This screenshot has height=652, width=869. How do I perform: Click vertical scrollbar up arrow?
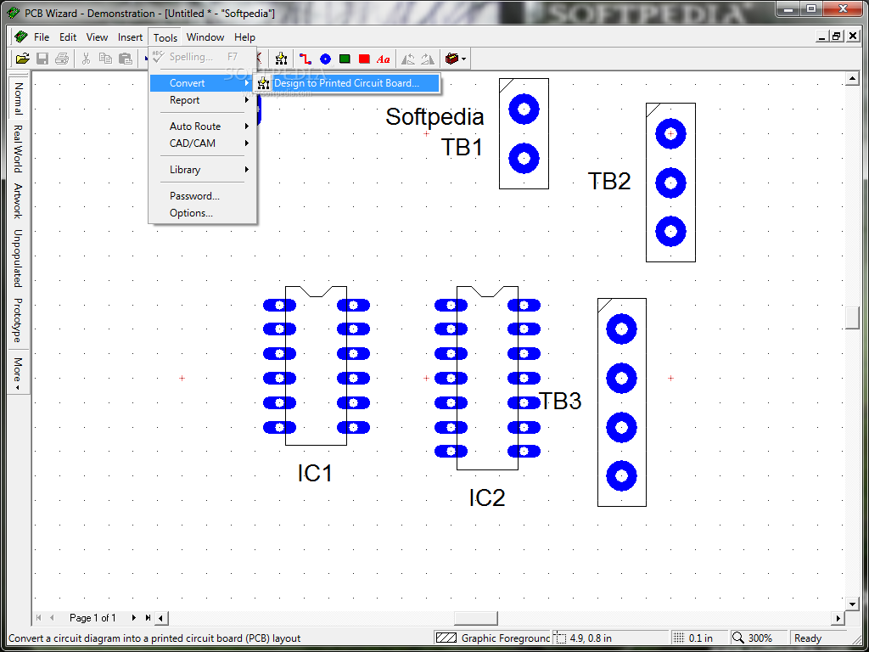852,79
